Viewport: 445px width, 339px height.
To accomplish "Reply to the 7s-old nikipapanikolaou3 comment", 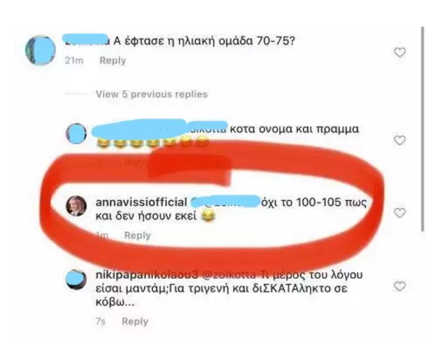I will pos(135,322).
